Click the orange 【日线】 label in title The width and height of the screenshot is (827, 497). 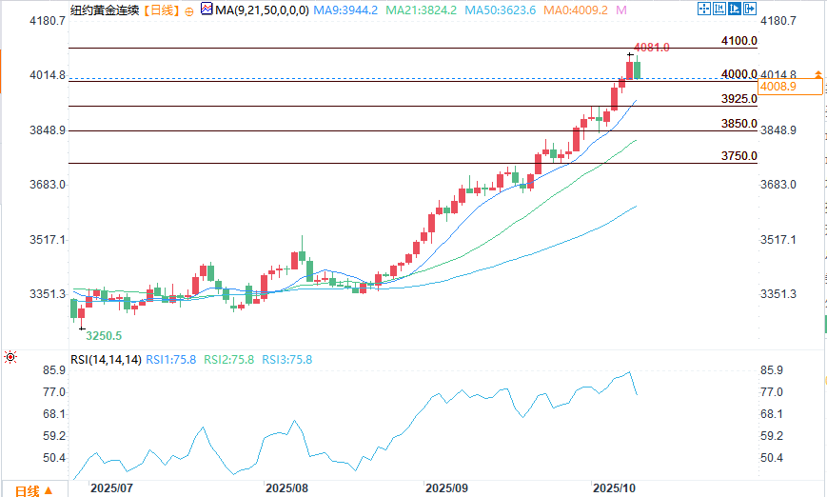(161, 10)
